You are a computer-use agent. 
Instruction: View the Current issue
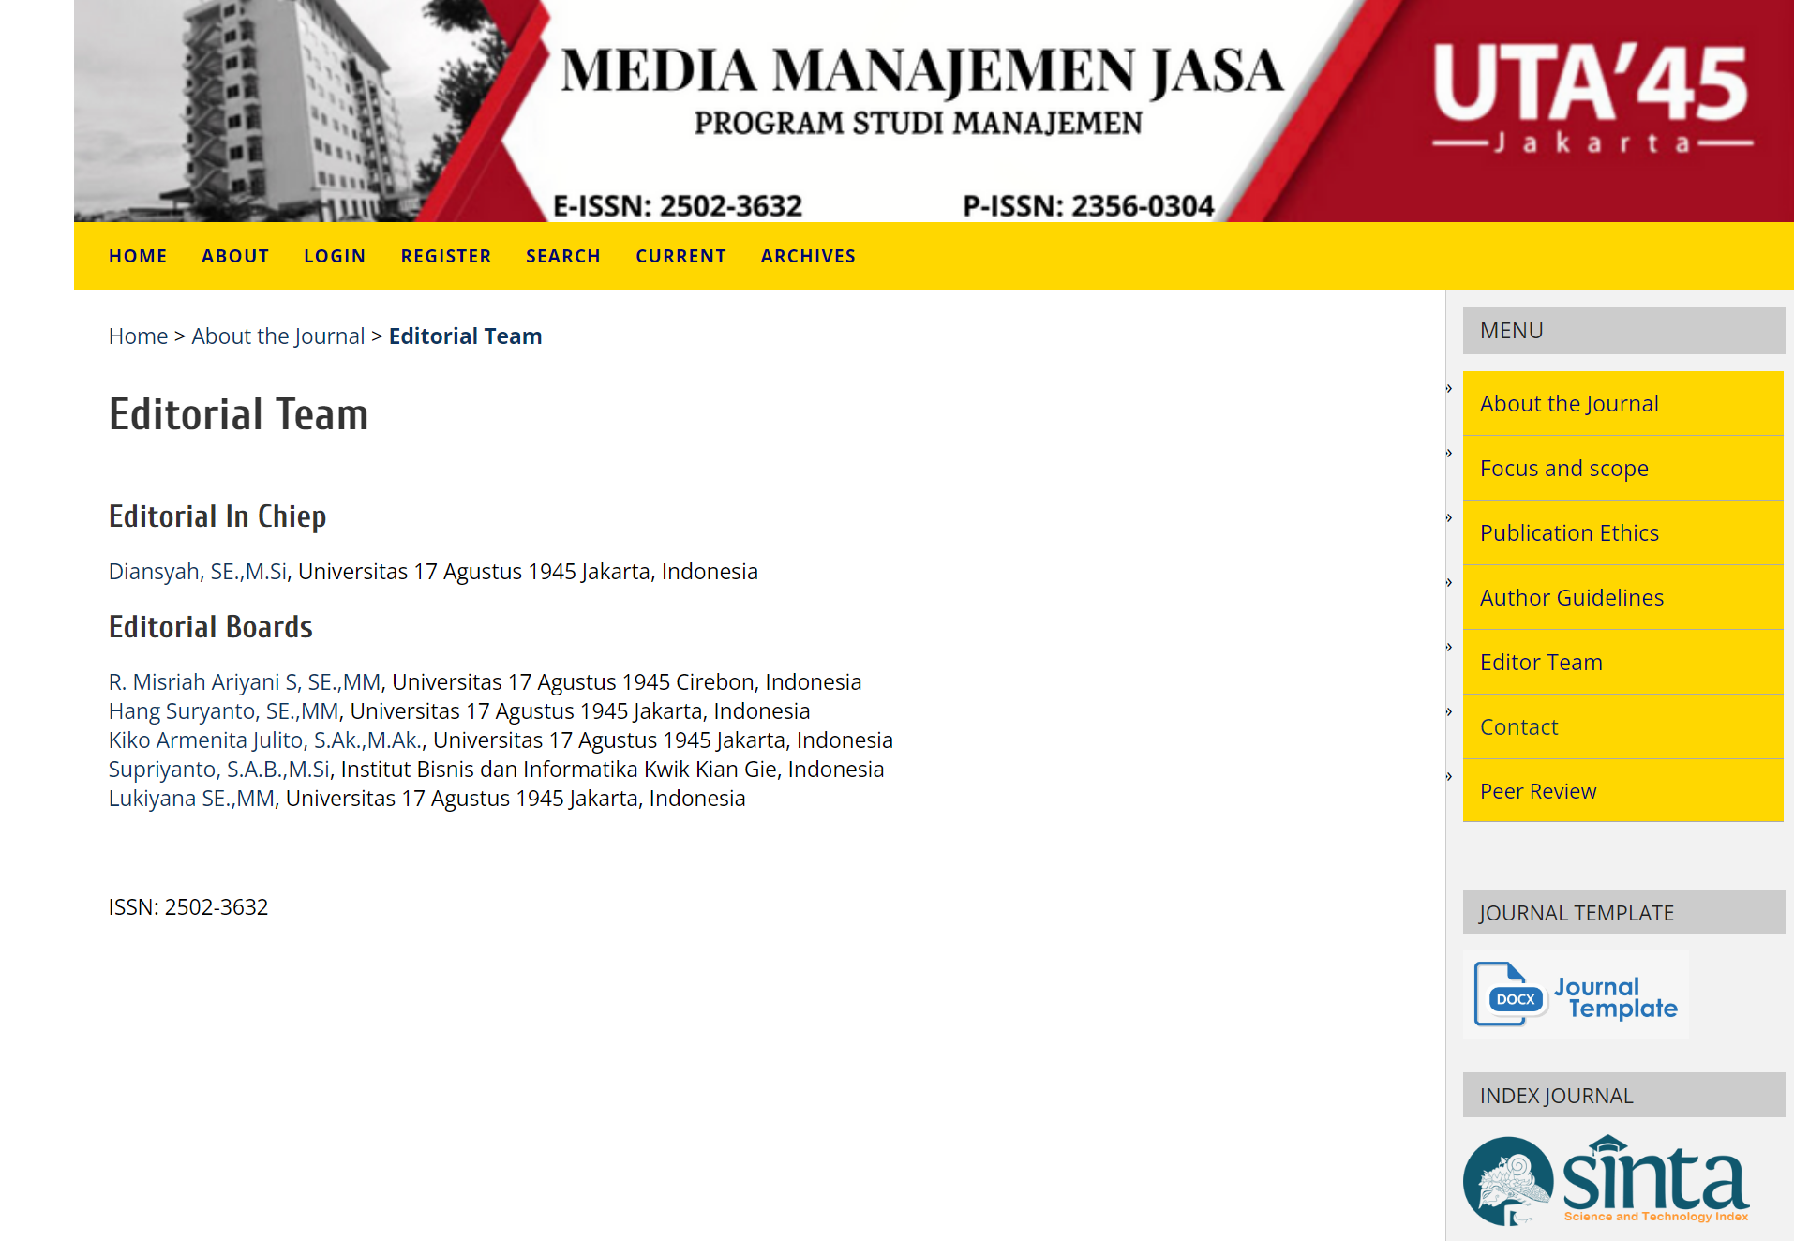pyautogui.click(x=681, y=256)
